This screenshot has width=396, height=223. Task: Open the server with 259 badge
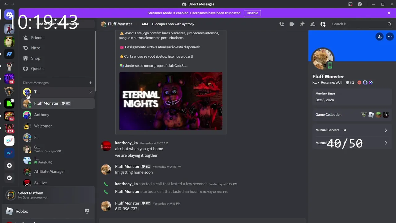(x=9, y=128)
